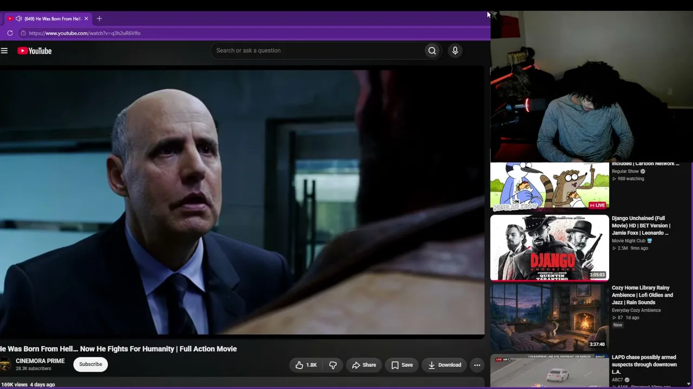Screen dimensions: 693x389
Task: Click the address bar URL
Action: (x=84, y=33)
